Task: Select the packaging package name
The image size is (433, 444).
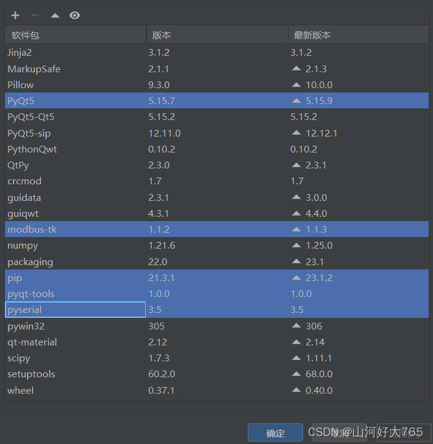Action: tap(30, 262)
